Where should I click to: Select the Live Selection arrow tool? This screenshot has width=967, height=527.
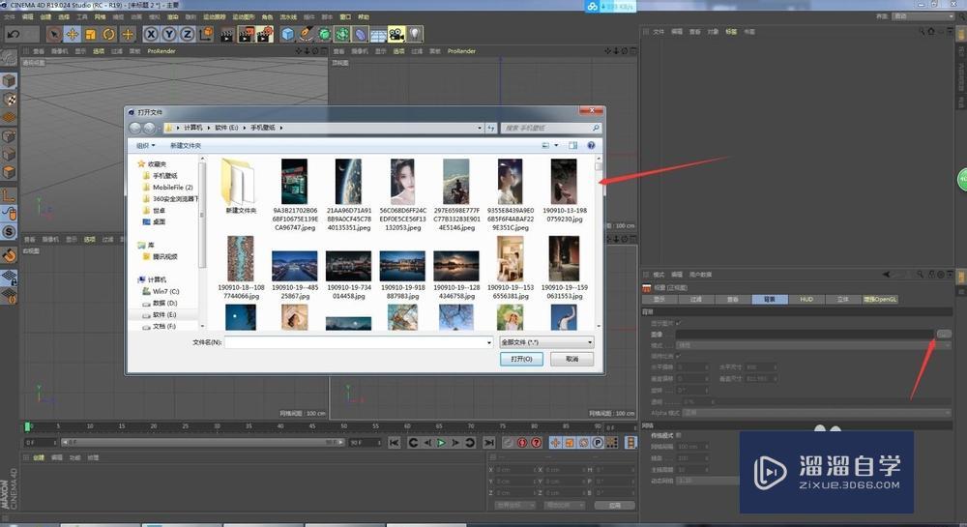click(x=54, y=34)
